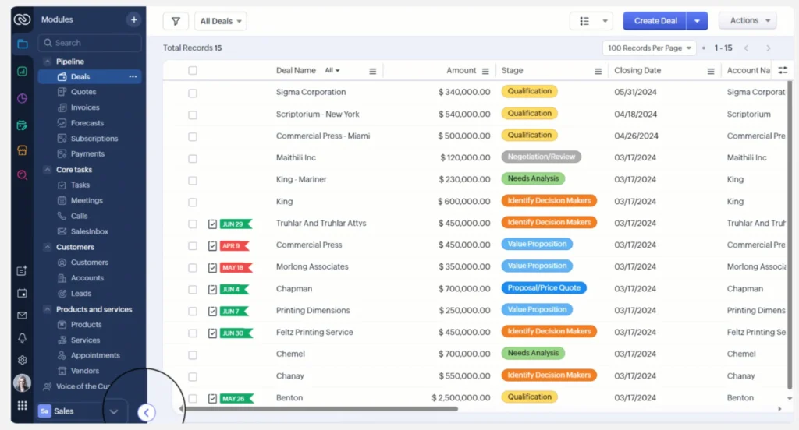Image resolution: width=799 pixels, height=430 pixels.
Task: Open the apps grid icon at bottom left
Action: click(x=22, y=406)
